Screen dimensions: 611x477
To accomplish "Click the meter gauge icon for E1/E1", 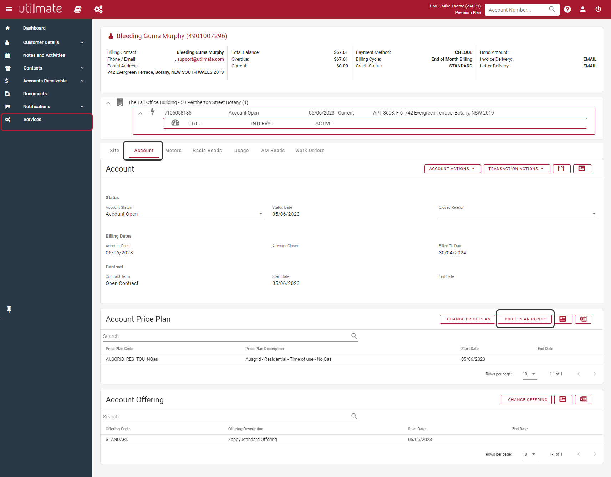I will pos(175,123).
